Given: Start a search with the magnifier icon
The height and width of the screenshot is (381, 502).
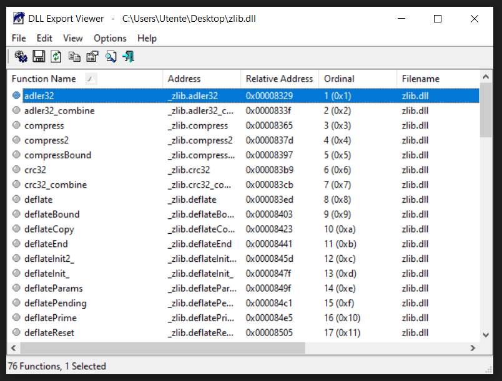Looking at the screenshot, I should 111,56.
